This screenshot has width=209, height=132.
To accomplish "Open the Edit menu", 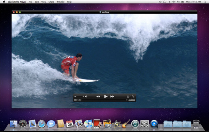I will point(37,2).
